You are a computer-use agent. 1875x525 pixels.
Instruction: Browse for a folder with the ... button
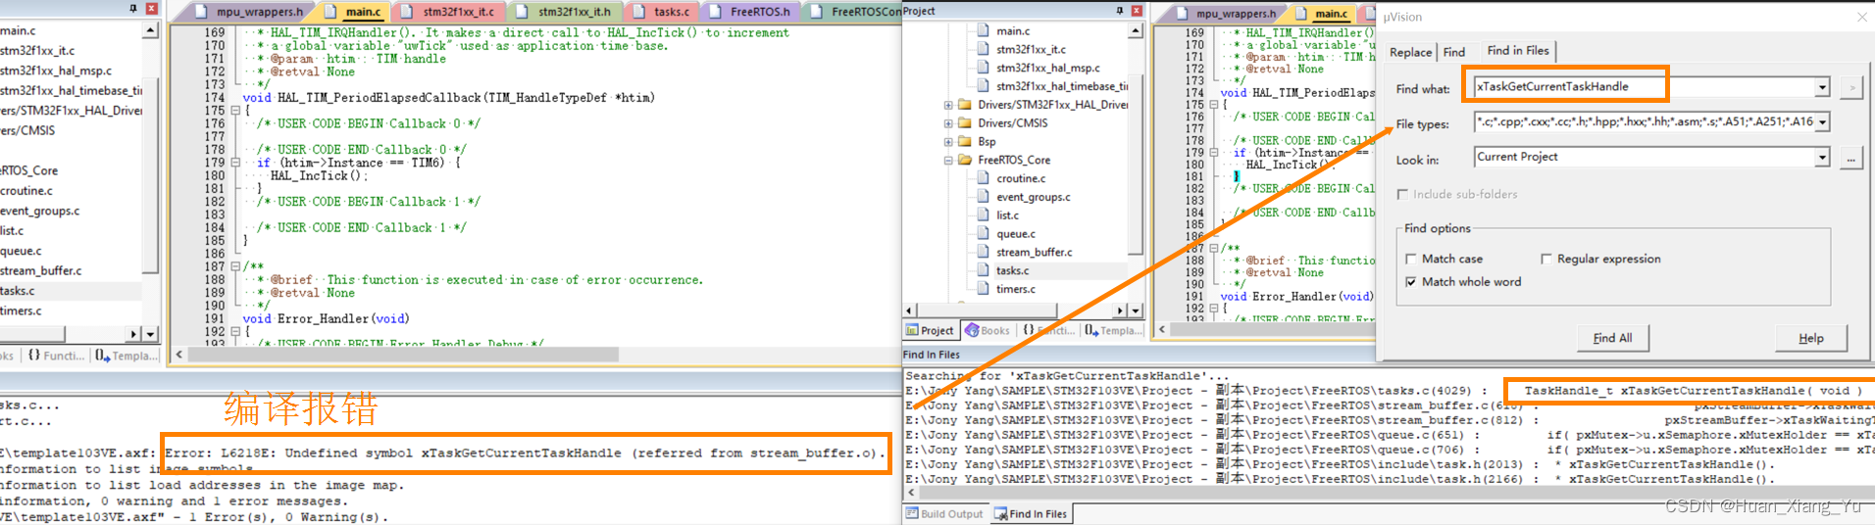click(x=1851, y=158)
